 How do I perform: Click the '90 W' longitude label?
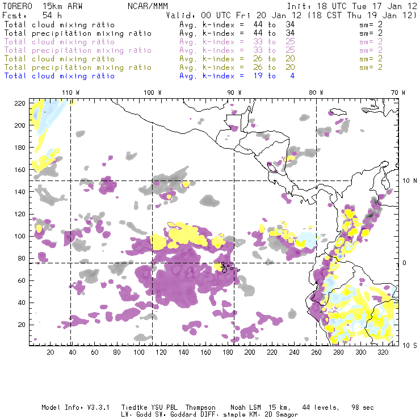pyautogui.click(x=234, y=93)
